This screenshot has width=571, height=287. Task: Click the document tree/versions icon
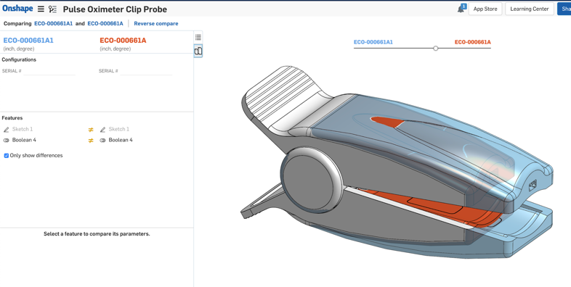(52, 9)
